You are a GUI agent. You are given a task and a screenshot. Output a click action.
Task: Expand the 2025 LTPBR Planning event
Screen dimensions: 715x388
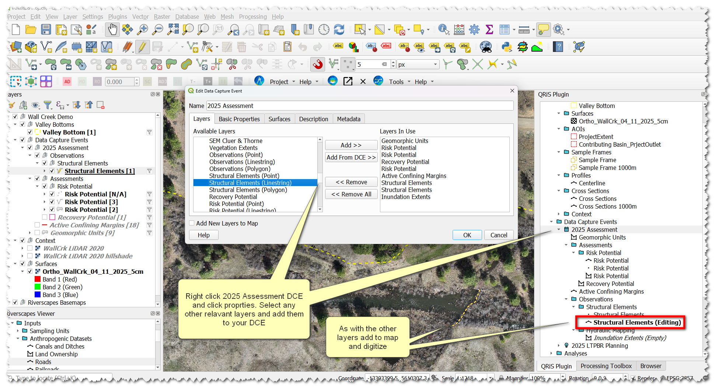(x=559, y=346)
